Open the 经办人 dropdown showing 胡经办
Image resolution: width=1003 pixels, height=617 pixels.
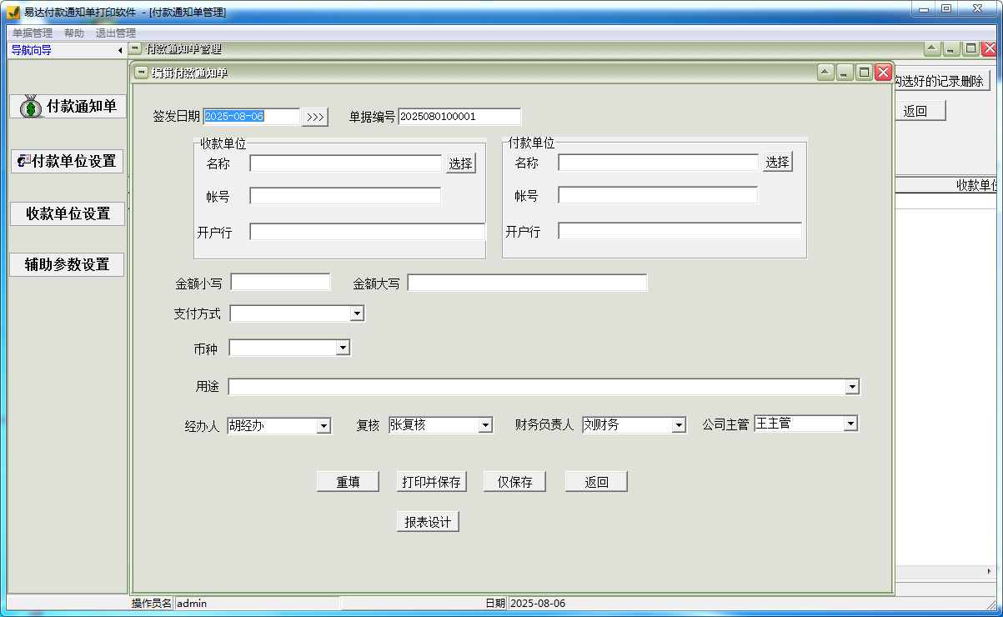pos(325,424)
